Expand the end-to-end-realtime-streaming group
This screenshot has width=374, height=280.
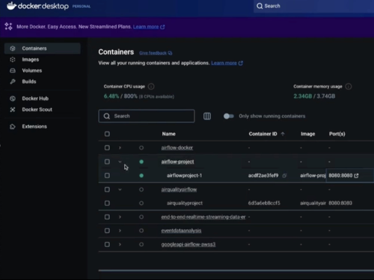120,217
